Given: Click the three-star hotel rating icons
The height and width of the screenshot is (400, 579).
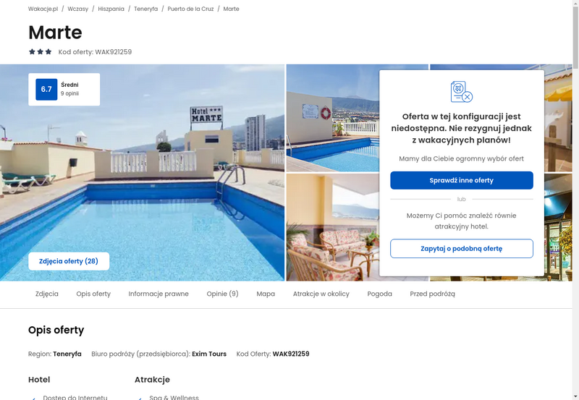Looking at the screenshot, I should click(x=41, y=51).
